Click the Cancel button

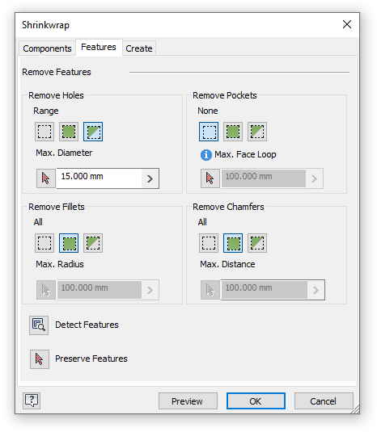[x=324, y=401]
